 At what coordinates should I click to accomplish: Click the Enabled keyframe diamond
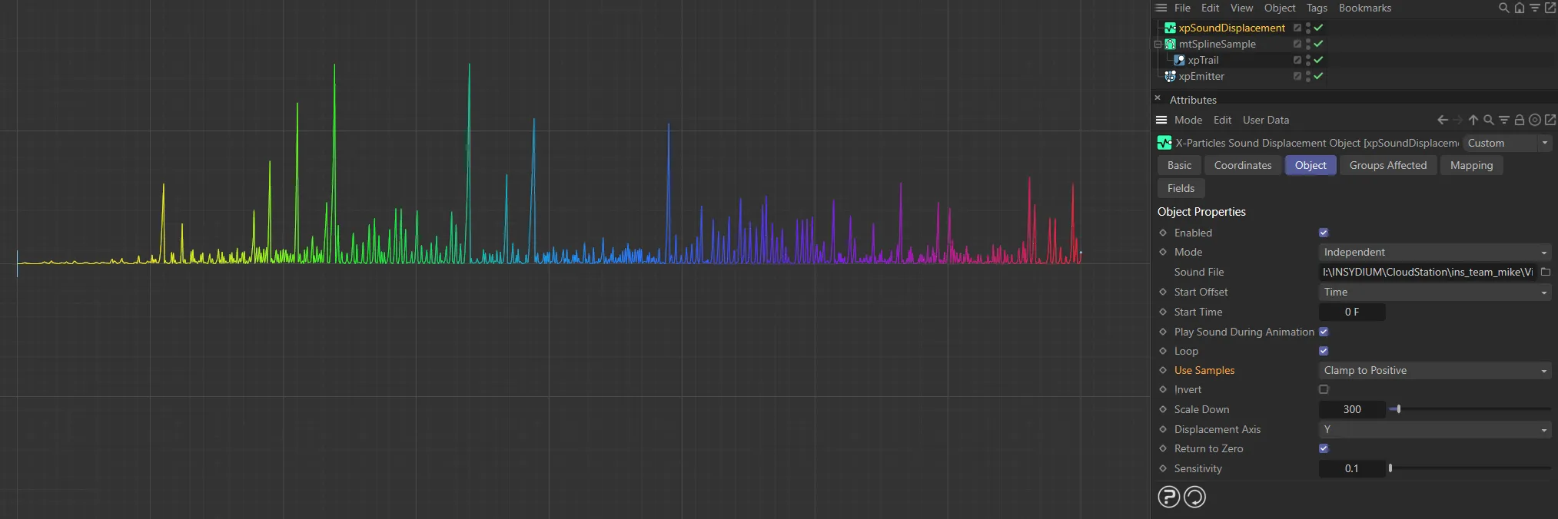(1163, 233)
